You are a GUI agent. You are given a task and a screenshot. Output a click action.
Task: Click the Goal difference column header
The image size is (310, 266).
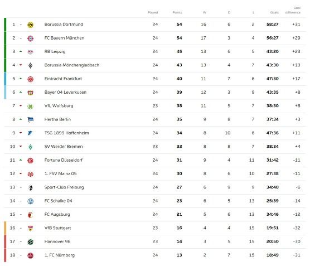293,10
